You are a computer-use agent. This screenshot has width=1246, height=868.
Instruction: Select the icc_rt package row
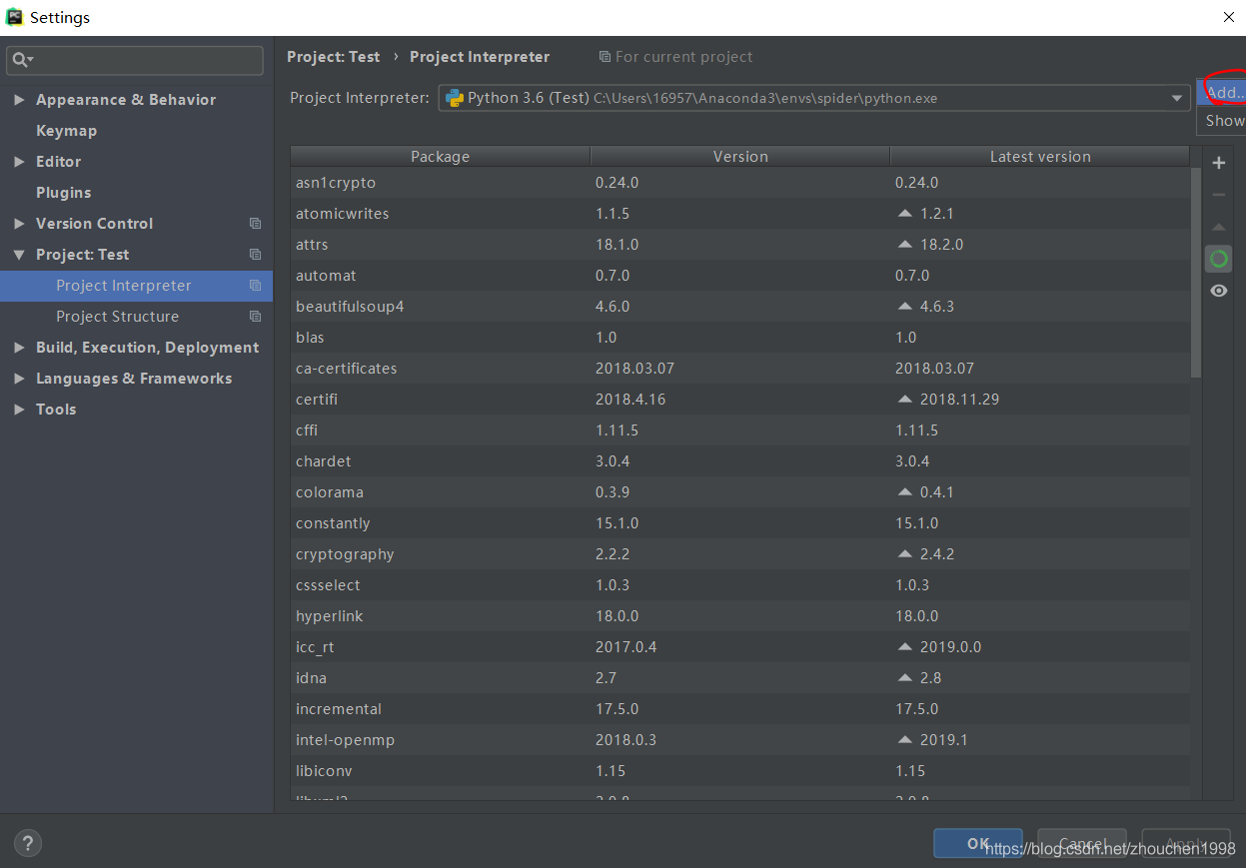[739, 647]
